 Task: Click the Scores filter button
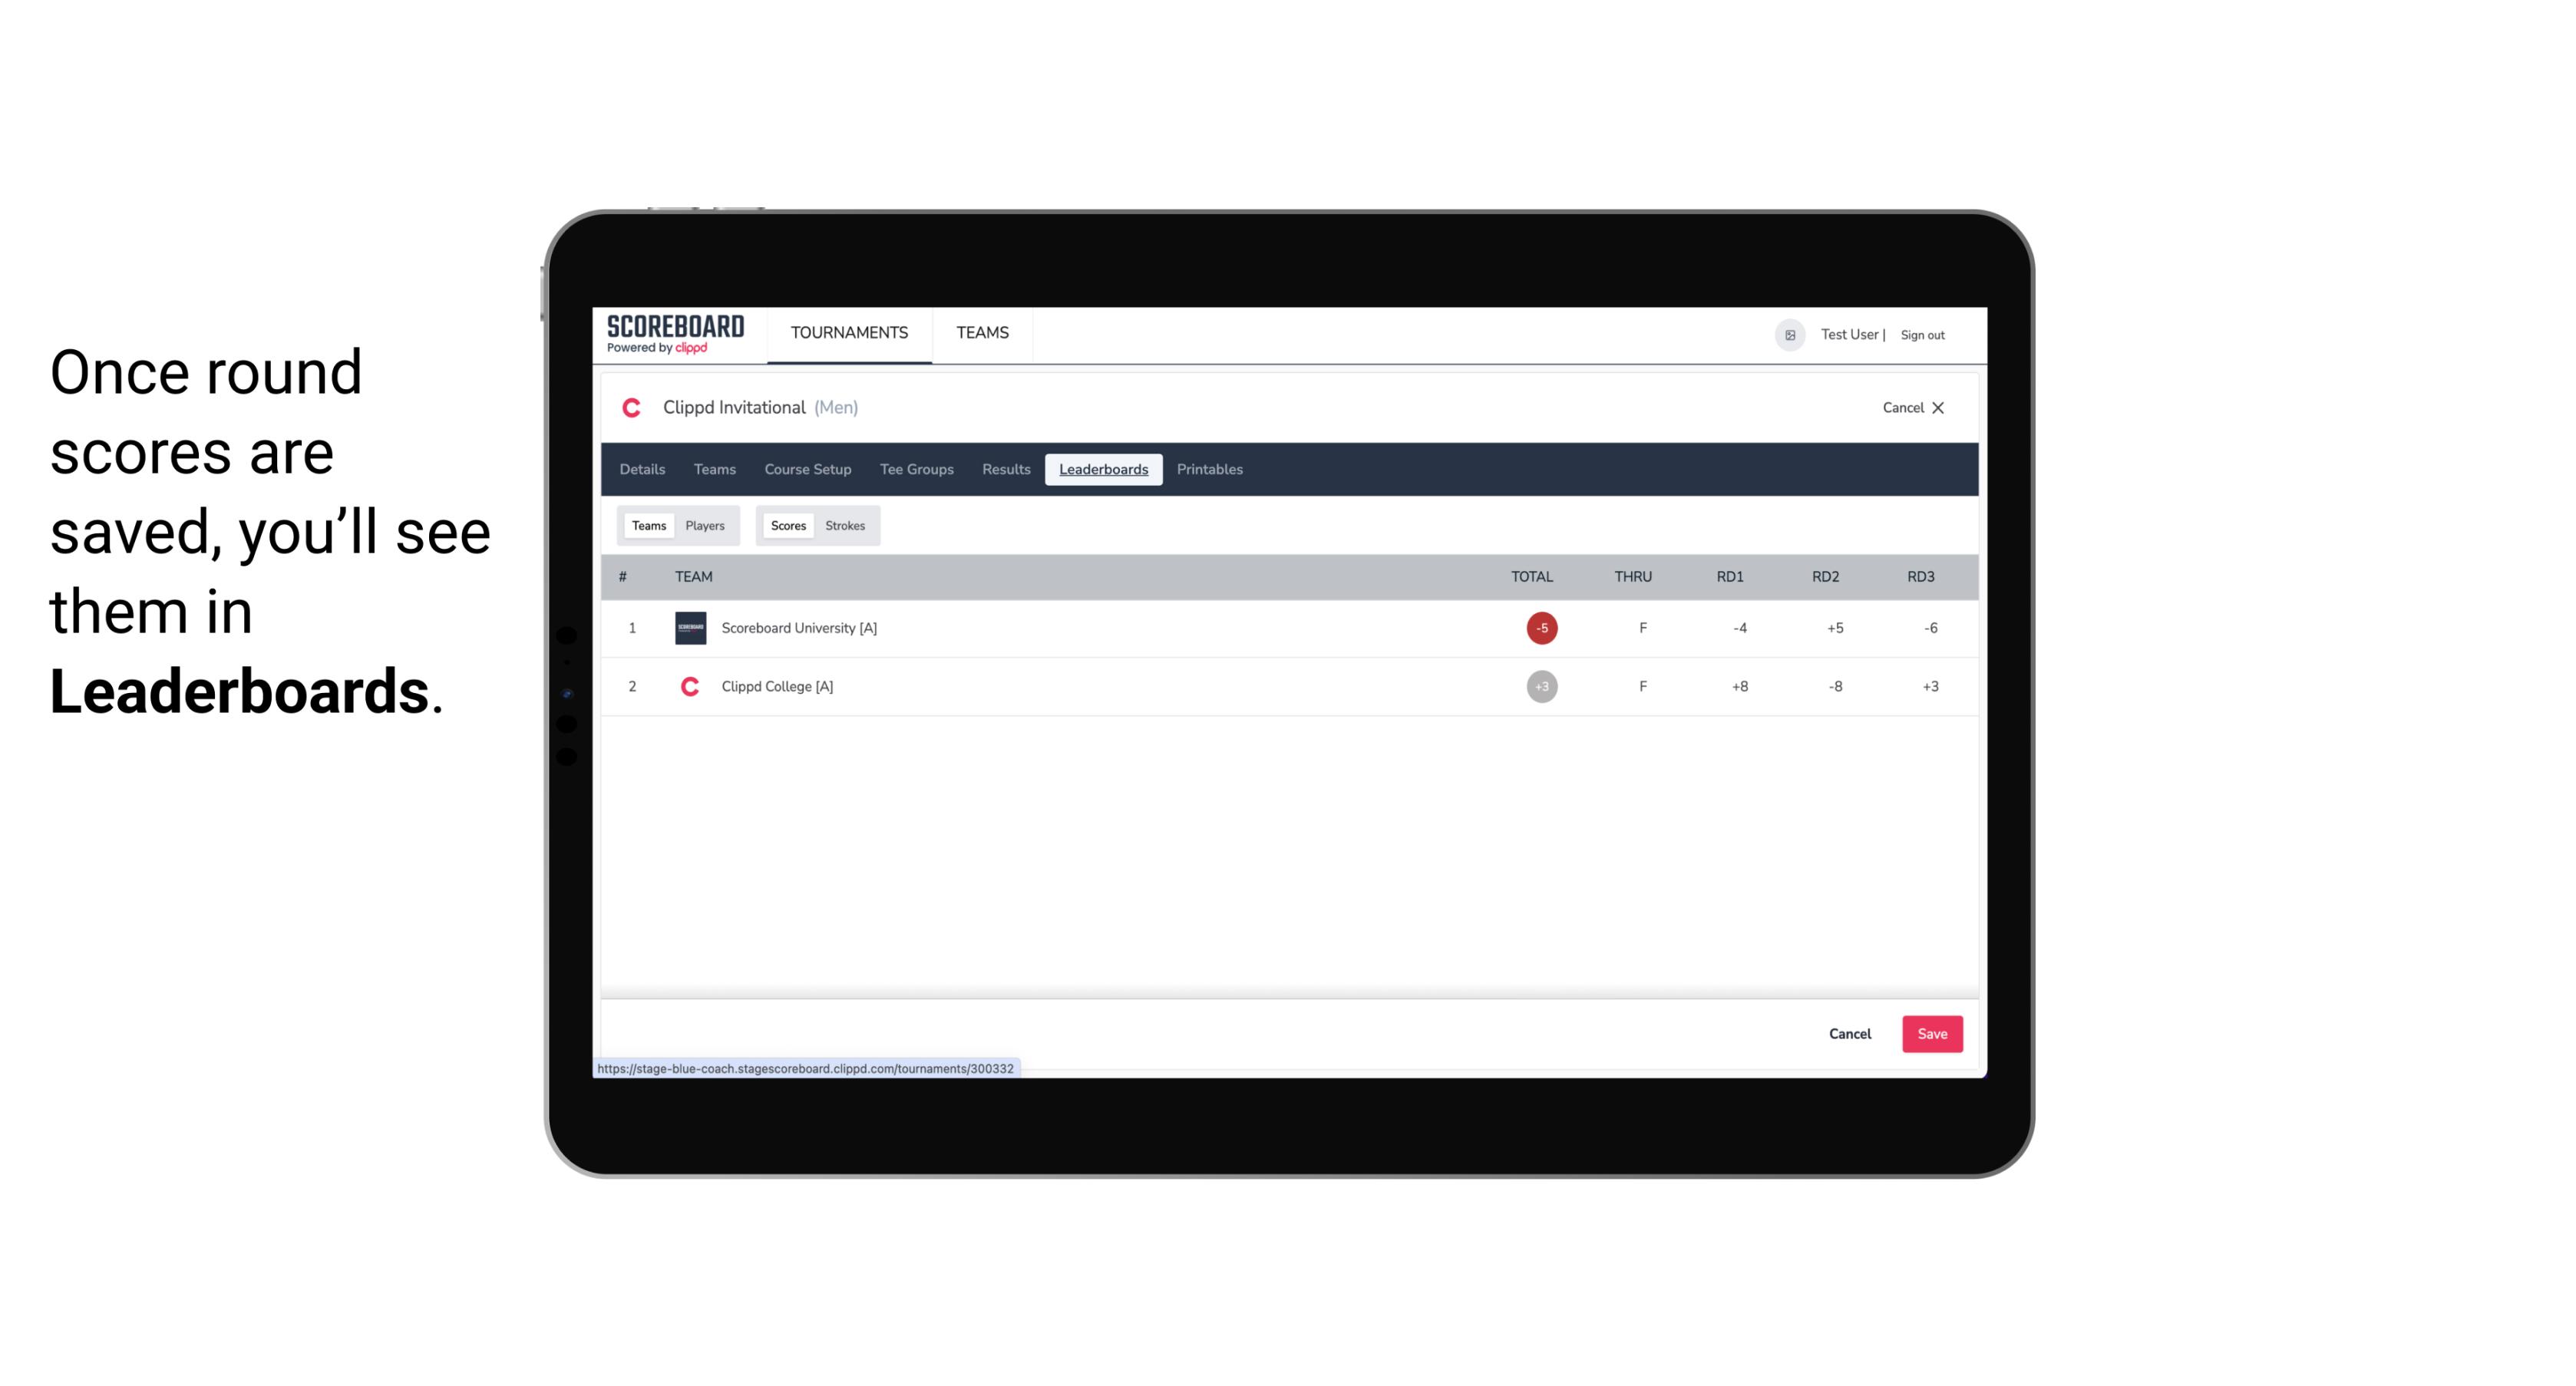pyautogui.click(x=788, y=524)
